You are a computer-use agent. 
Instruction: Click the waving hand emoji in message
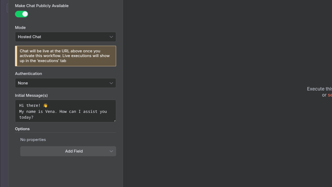coord(45,105)
